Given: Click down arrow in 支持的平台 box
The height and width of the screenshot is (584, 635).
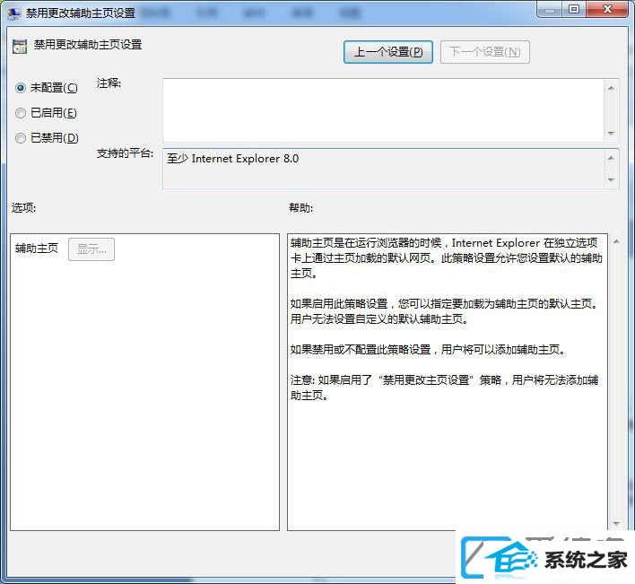Looking at the screenshot, I should pyautogui.click(x=611, y=179).
